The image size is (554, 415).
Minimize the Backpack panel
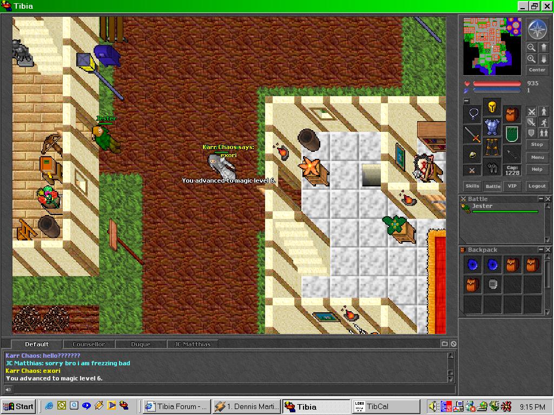pos(540,250)
